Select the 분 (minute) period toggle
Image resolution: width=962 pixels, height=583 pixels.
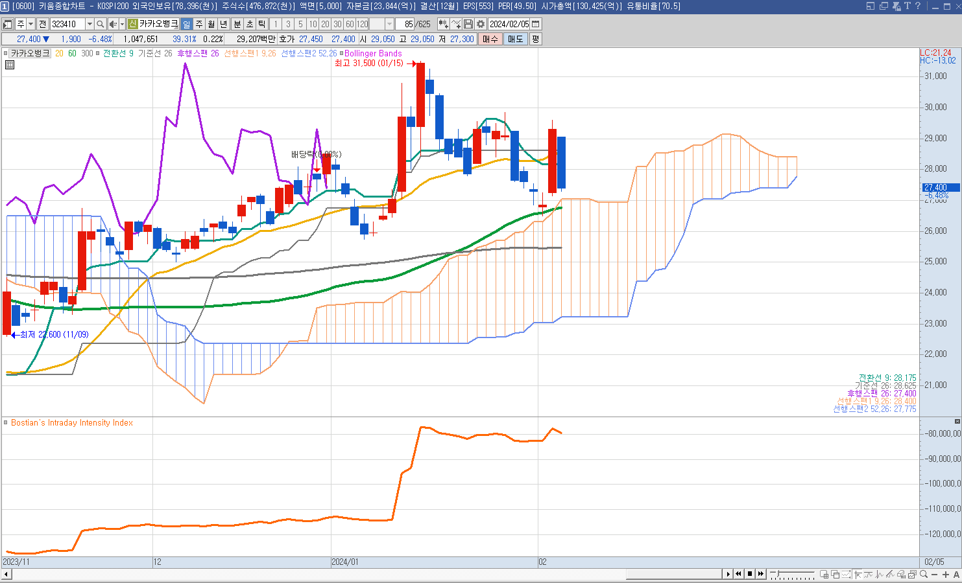pos(237,24)
